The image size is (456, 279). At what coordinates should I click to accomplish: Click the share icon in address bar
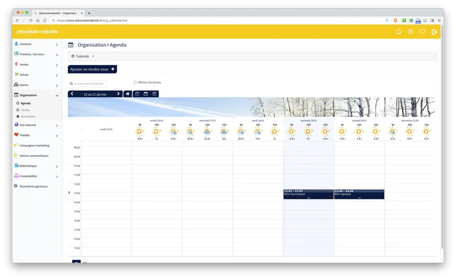(387, 20)
